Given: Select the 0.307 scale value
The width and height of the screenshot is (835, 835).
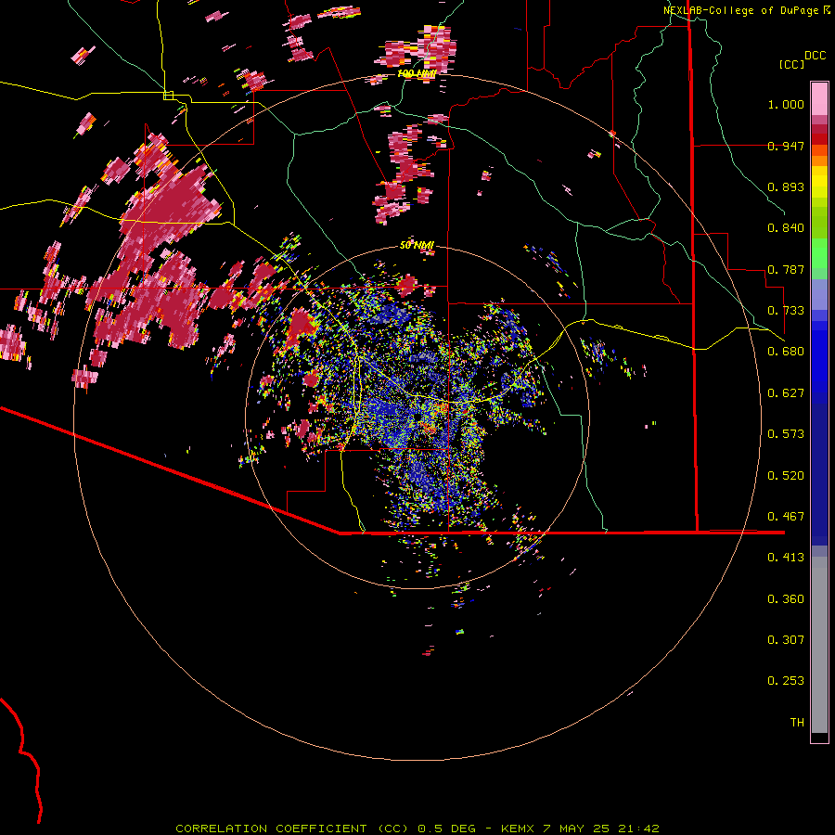Looking at the screenshot, I should pos(786,640).
